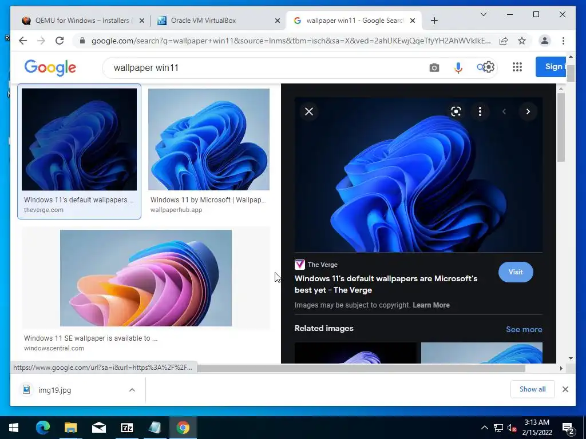Click the blue search magnifier button
This screenshot has height=439, width=586.
(x=480, y=67)
